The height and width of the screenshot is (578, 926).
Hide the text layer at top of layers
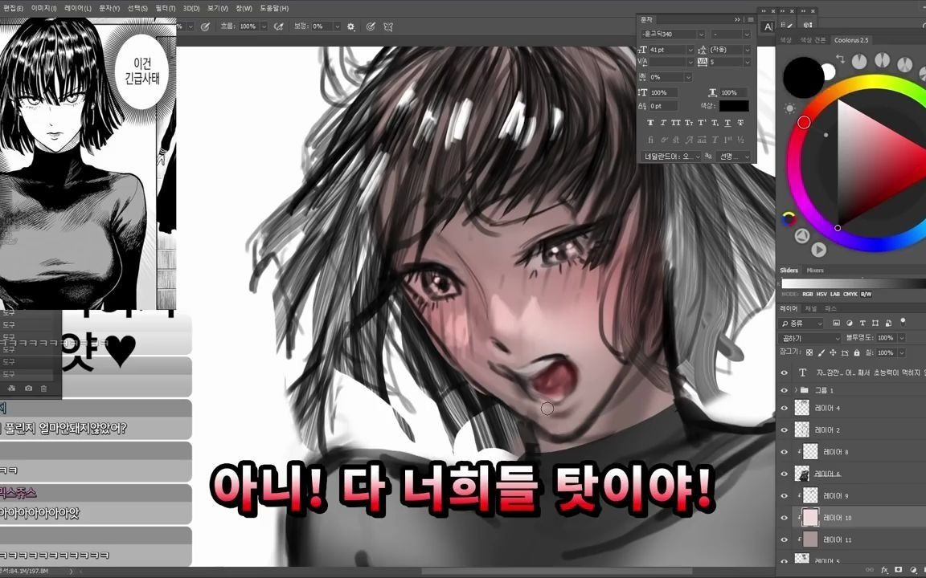[785, 372]
